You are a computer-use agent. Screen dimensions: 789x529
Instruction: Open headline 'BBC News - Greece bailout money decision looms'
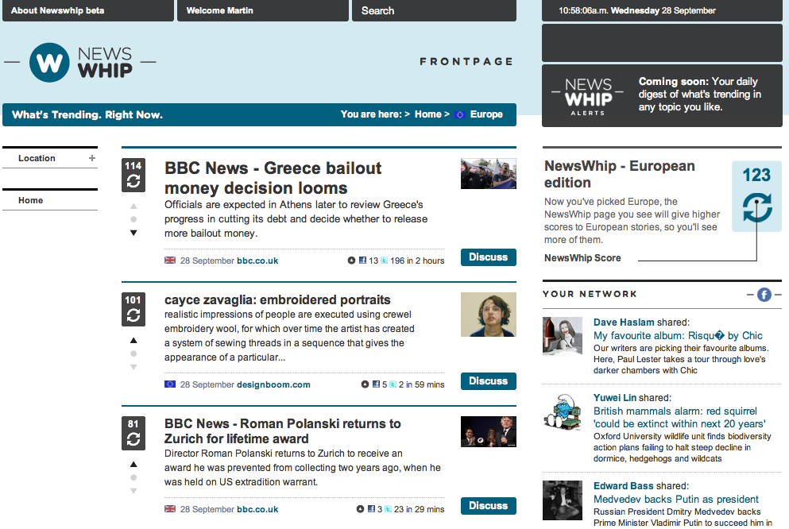click(x=273, y=178)
